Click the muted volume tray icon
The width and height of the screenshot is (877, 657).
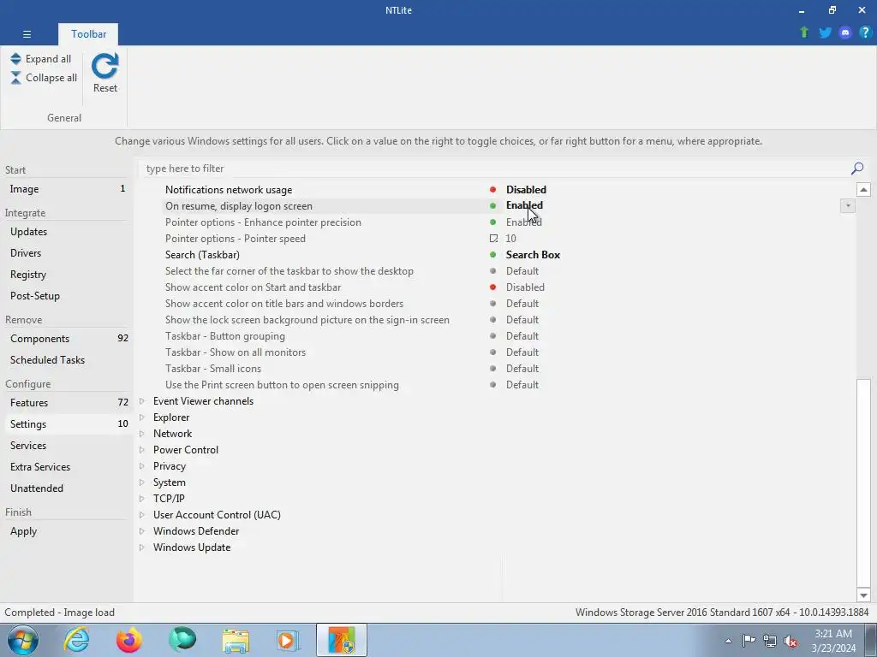tap(790, 642)
